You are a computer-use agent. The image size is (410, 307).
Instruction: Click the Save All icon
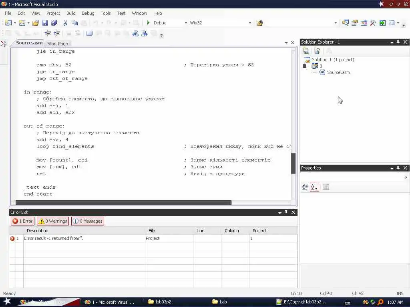click(x=54, y=23)
